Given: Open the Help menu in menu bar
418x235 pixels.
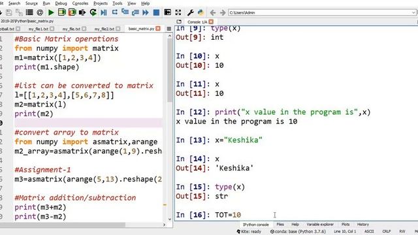Looking at the screenshot, I should (x=145, y=3).
